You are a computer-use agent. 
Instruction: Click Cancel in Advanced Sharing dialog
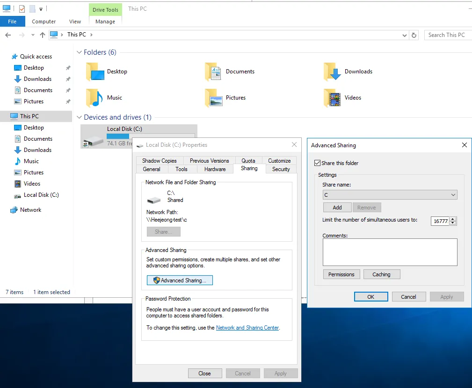pyautogui.click(x=408, y=296)
